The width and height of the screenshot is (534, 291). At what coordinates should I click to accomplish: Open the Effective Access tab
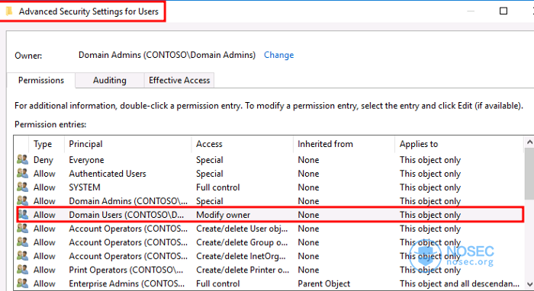click(179, 80)
